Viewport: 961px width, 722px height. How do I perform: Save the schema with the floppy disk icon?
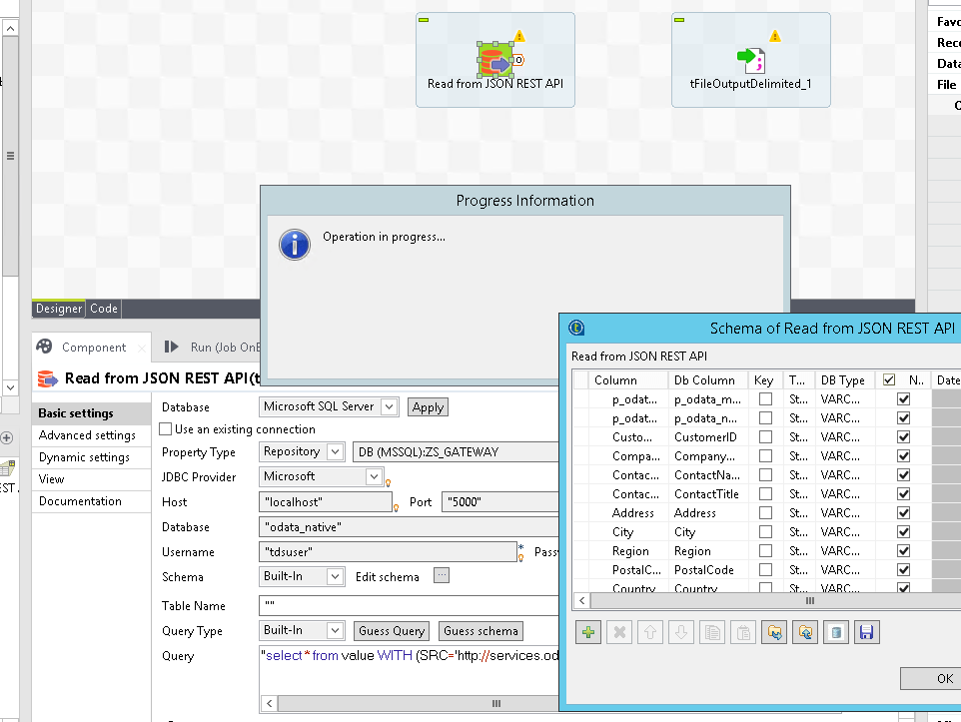[865, 632]
